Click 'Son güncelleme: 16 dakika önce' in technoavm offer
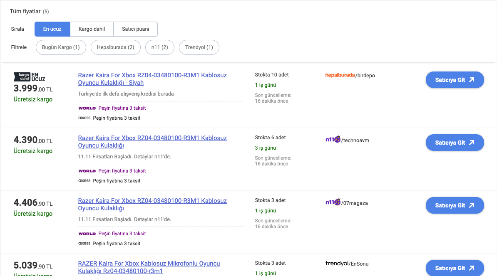This screenshot has height=276, width=497. point(273,161)
